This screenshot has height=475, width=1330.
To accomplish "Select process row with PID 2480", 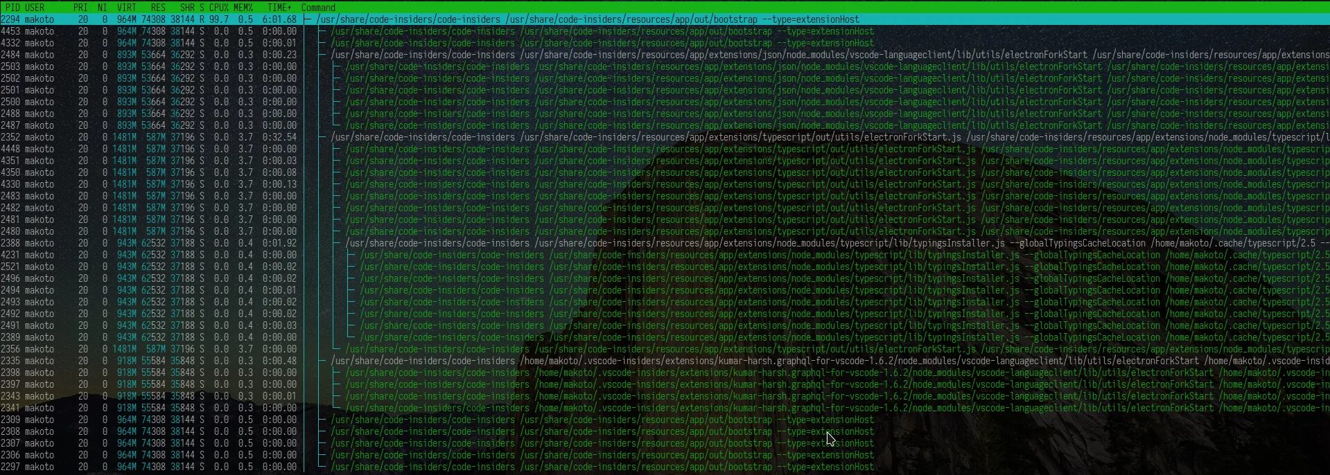I will point(665,231).
